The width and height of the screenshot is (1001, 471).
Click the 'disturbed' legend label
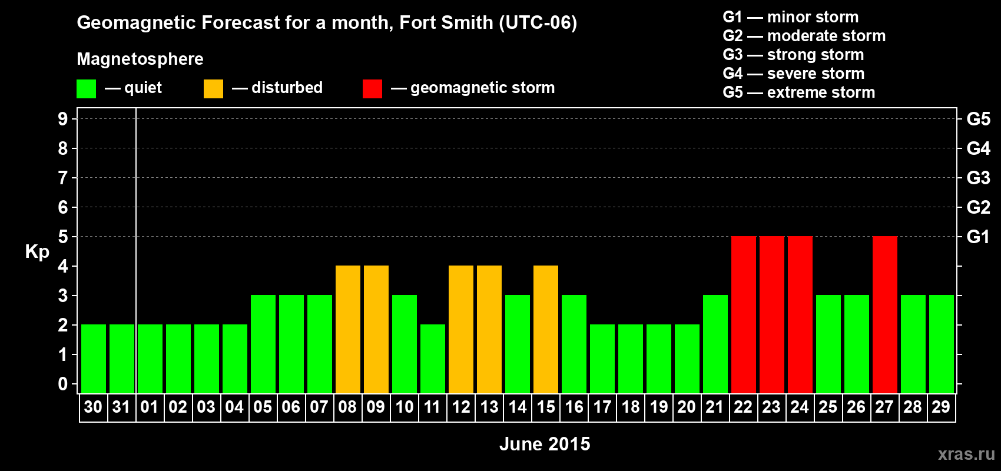[x=287, y=88]
